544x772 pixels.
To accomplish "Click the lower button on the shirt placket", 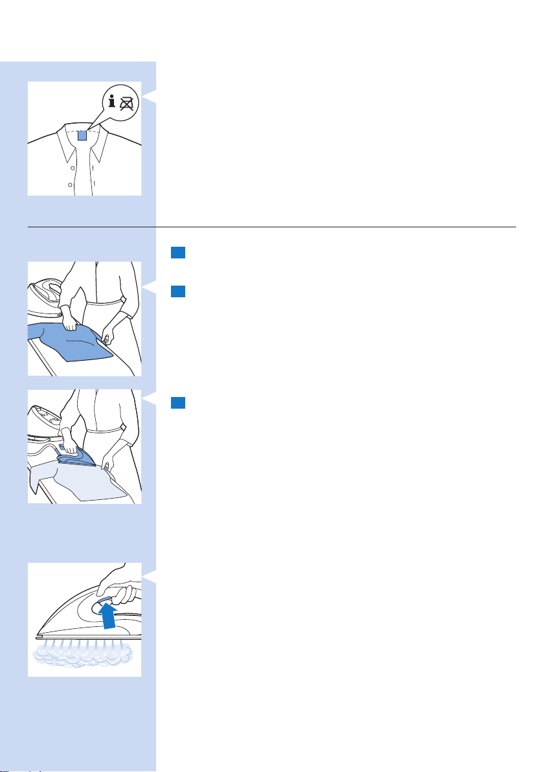I will [70, 185].
